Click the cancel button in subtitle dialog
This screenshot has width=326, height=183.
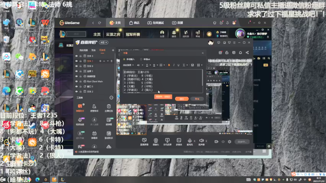(x=197, y=99)
